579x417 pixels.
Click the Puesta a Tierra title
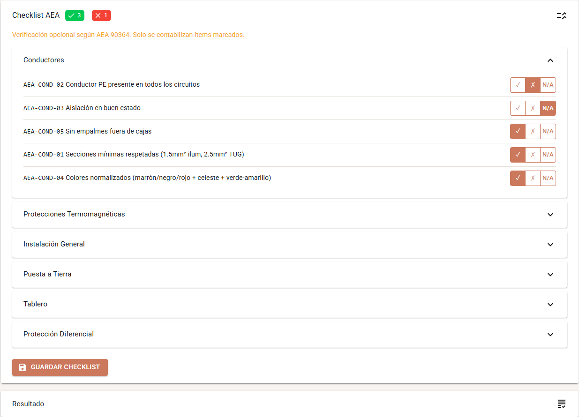(47, 274)
